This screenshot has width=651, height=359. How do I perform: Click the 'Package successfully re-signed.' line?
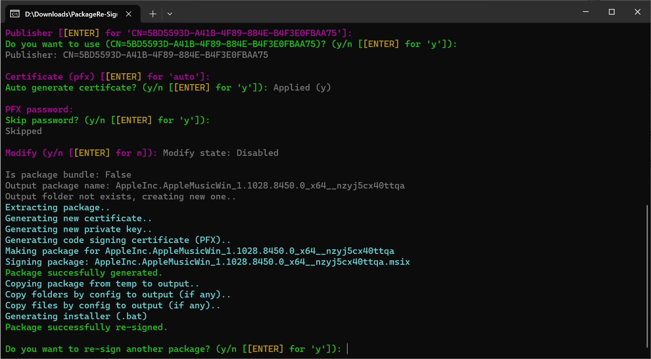(x=86, y=327)
